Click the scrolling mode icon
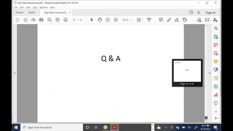The image size is (233, 131). point(149,20)
